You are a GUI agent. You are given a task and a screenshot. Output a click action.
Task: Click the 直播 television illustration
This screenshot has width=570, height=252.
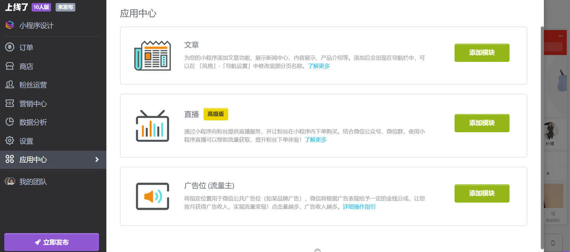152,126
